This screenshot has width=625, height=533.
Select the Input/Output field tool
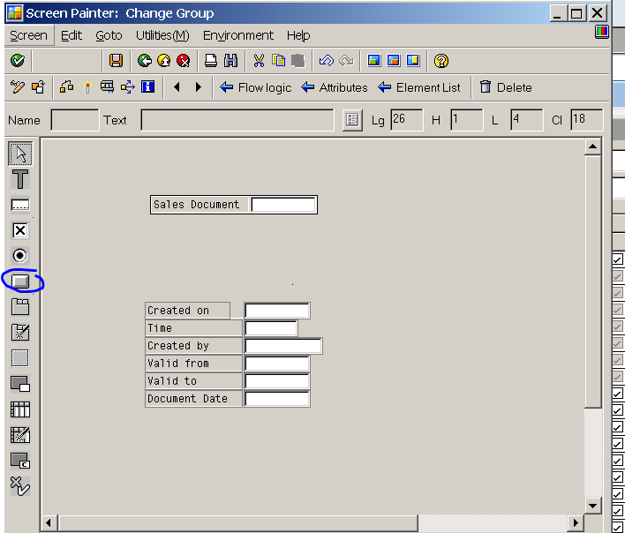pyautogui.click(x=20, y=205)
